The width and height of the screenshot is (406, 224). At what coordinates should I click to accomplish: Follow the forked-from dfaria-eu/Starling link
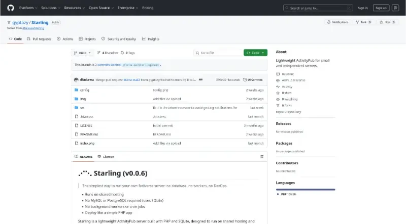click(x=33, y=28)
